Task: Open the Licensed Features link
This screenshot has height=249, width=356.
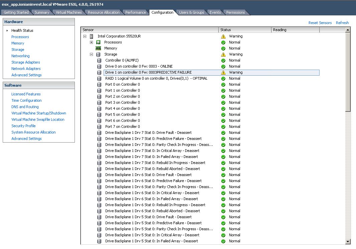Action: 26,94
